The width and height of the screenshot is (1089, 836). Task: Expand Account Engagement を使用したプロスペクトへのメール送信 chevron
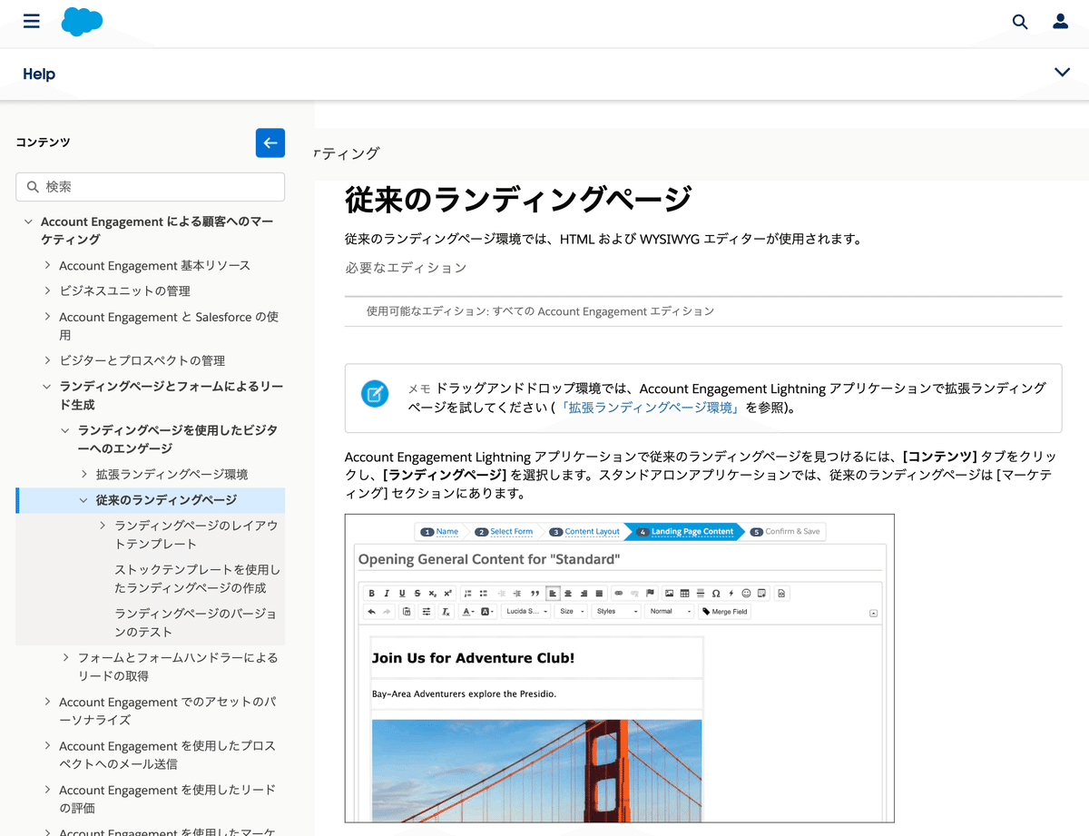coord(47,745)
